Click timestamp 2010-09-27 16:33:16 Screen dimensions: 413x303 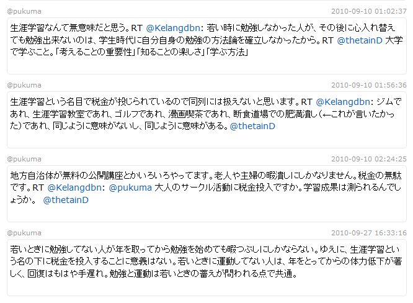(x=369, y=233)
